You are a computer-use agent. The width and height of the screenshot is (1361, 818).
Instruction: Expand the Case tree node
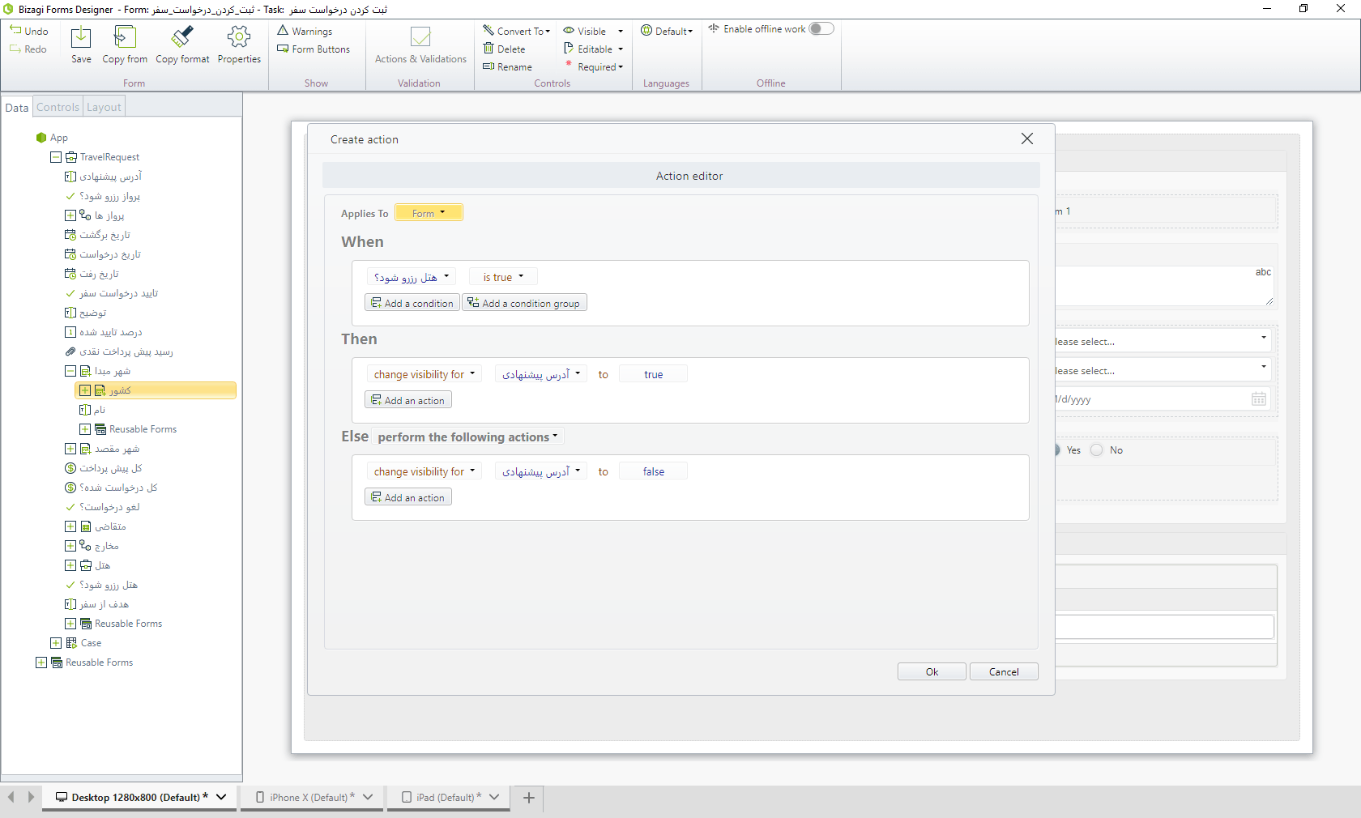coord(56,643)
